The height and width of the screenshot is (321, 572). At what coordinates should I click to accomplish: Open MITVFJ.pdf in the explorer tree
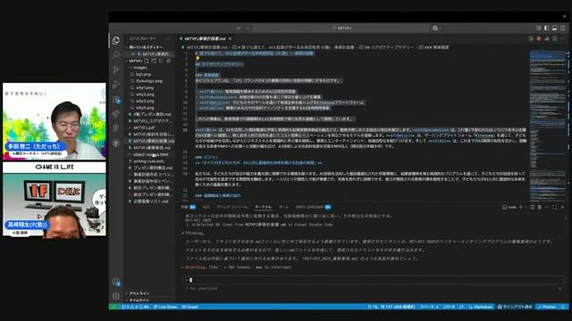click(144, 128)
